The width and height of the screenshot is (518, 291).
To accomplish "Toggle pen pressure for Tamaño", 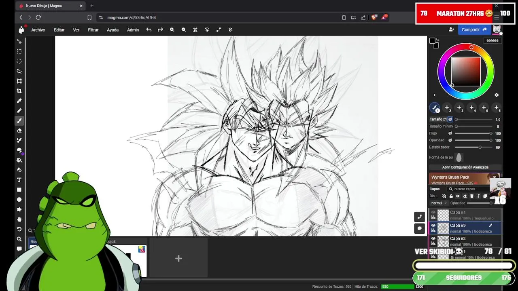I will (450, 119).
